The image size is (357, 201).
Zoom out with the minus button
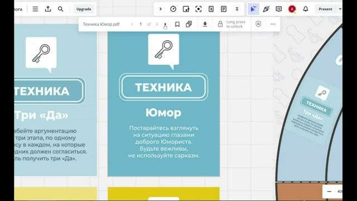pyautogui.click(x=329, y=192)
